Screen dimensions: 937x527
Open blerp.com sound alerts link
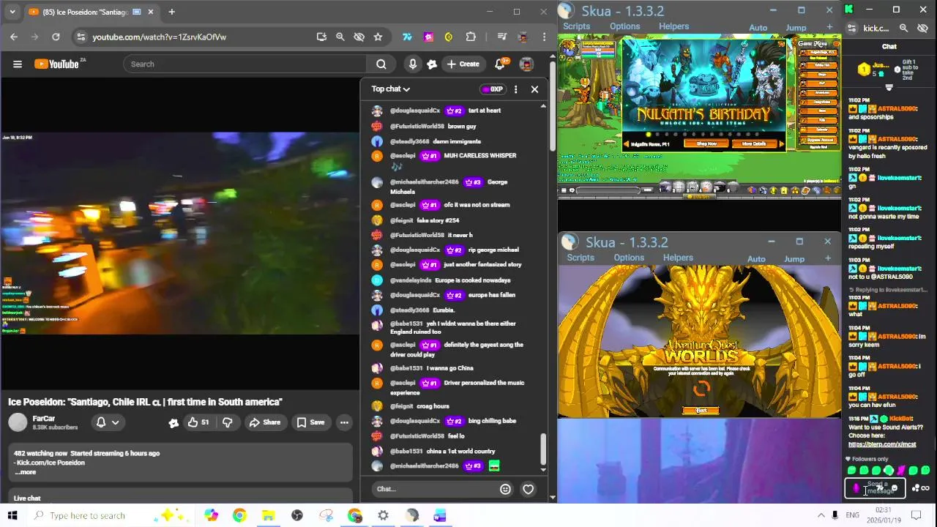pos(882,444)
